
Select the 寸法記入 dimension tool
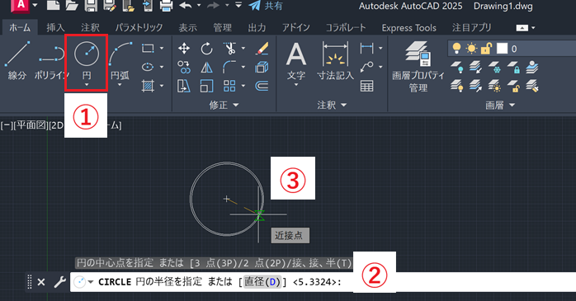(335, 60)
